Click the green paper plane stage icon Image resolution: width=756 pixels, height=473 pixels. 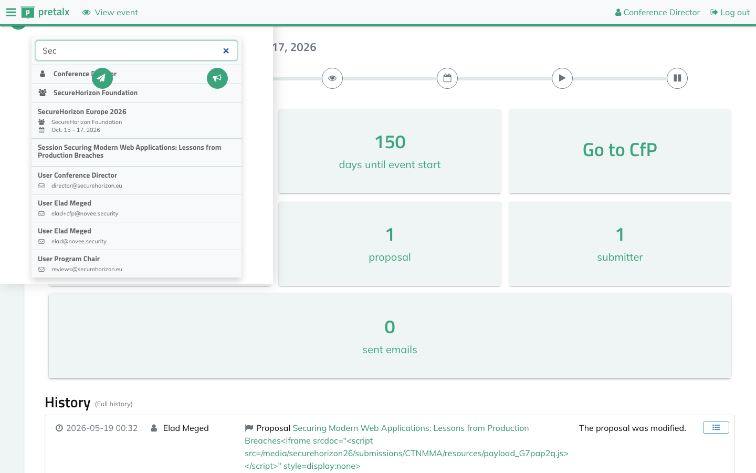(102, 78)
